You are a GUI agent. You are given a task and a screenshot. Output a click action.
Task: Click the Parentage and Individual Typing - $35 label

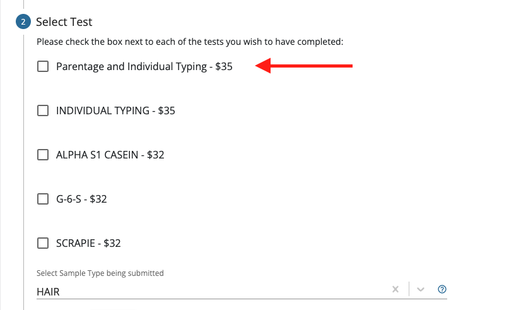coord(144,66)
